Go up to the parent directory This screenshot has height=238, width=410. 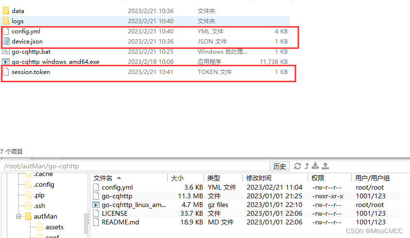(307, 166)
